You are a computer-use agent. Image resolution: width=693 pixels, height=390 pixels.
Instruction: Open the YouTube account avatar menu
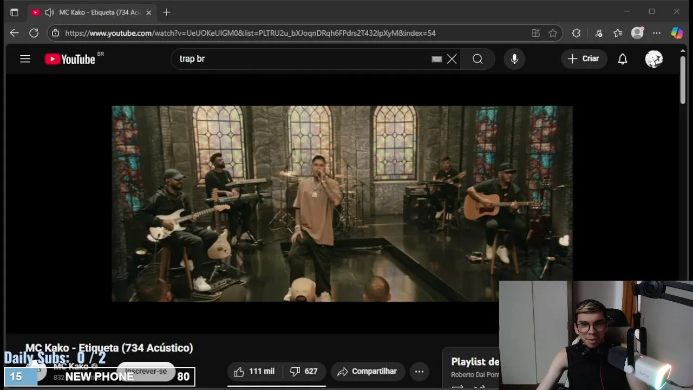pyautogui.click(x=654, y=58)
